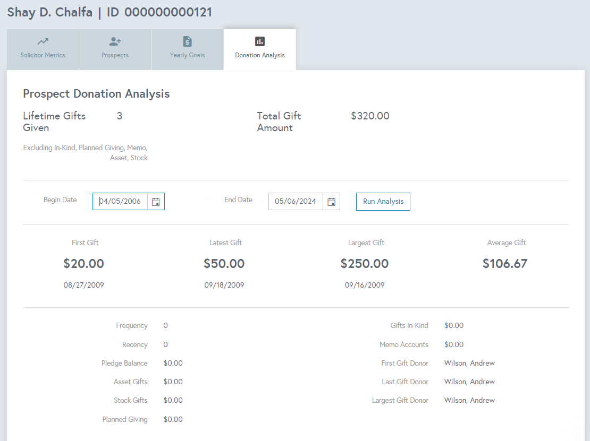Screen dimensions: 590x441
Task: Select the Total Gift Amount $320.00 value
Action: 370,116
